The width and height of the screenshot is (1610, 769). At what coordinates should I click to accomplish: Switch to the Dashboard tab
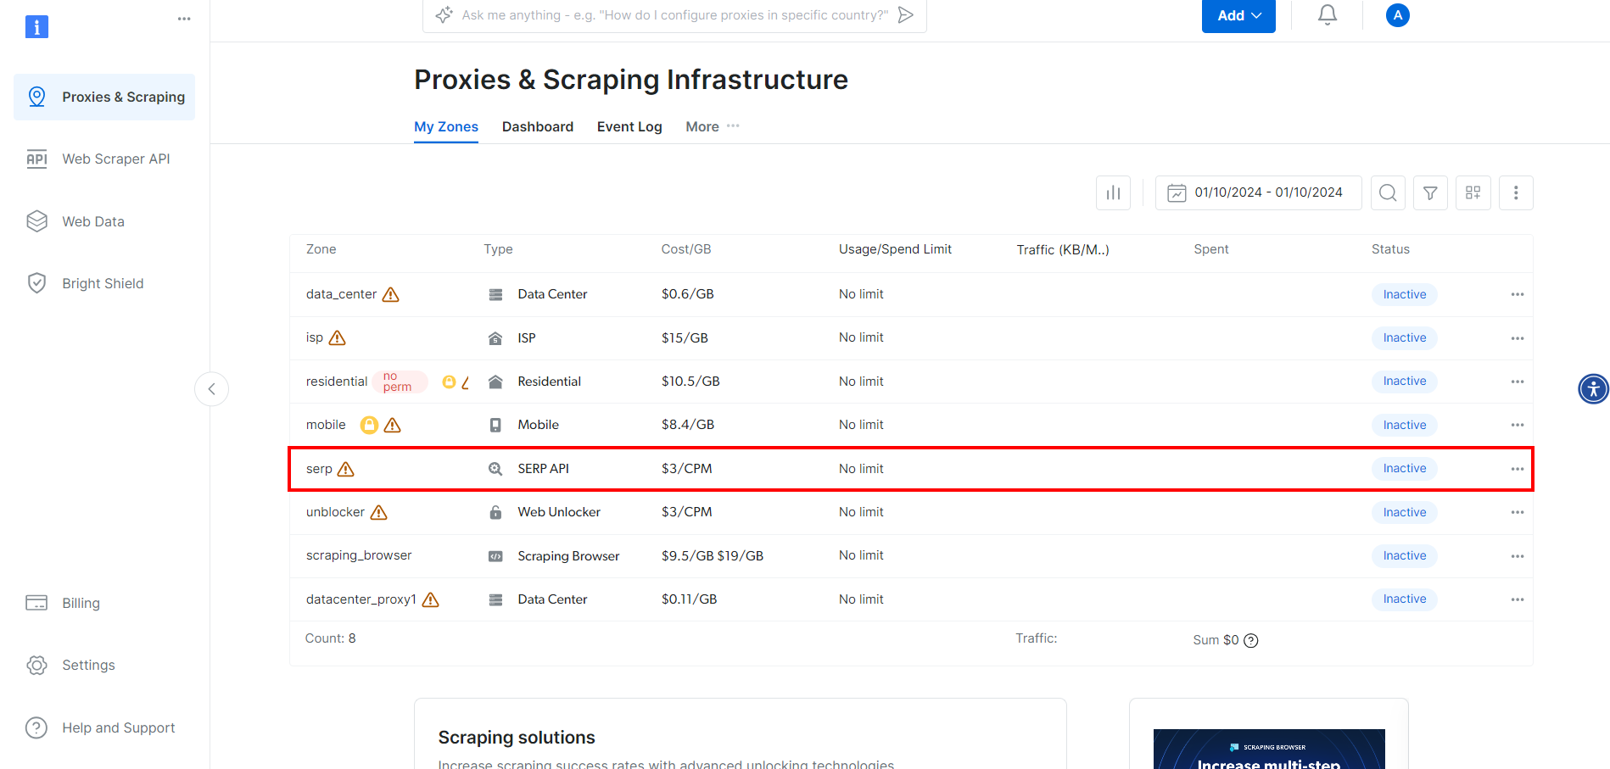pyautogui.click(x=538, y=126)
